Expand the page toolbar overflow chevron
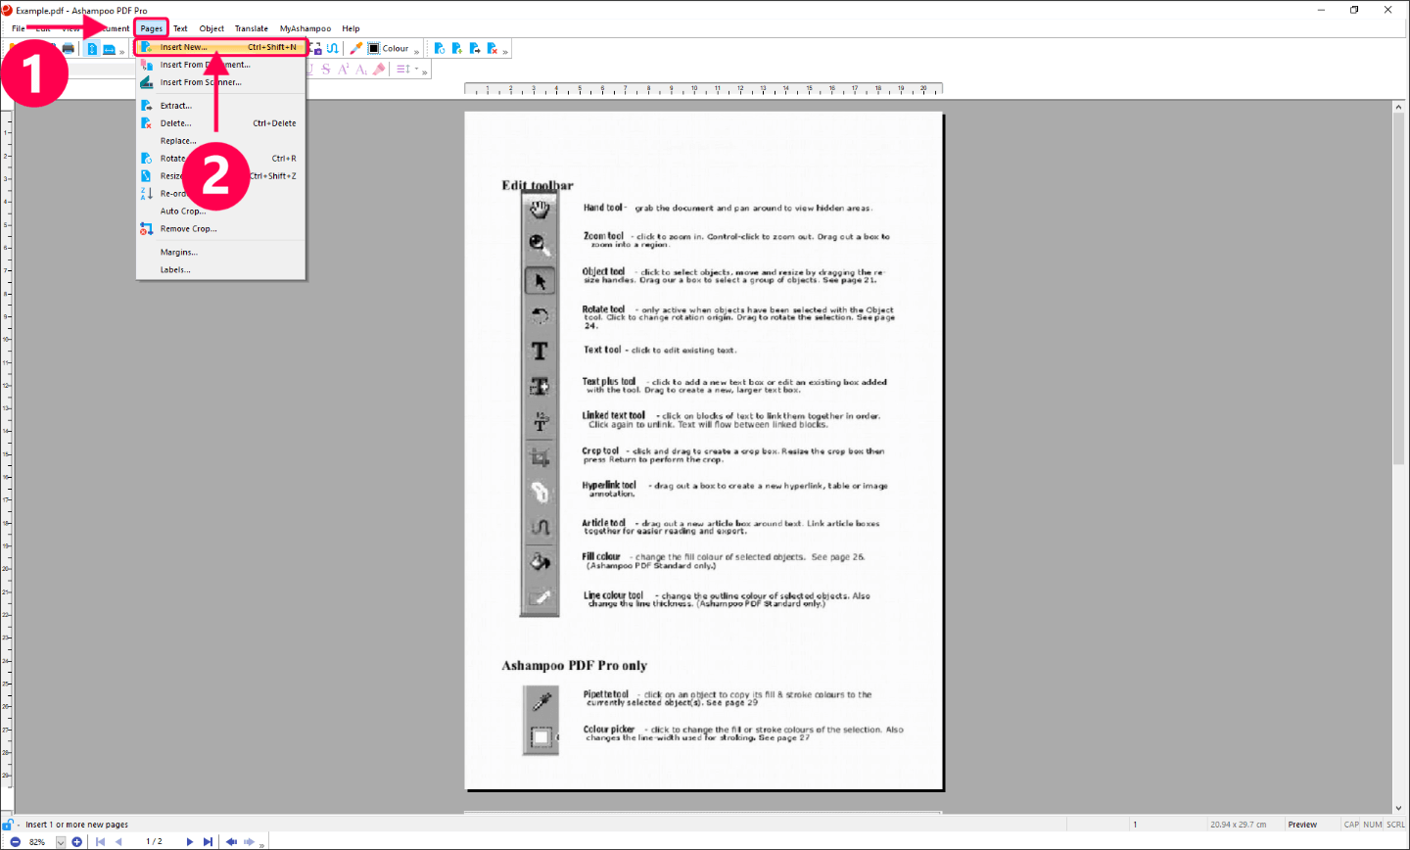The height and width of the screenshot is (850, 1410). click(505, 51)
